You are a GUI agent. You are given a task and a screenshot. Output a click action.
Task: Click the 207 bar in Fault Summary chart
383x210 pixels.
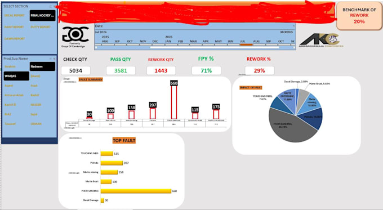click(153, 113)
